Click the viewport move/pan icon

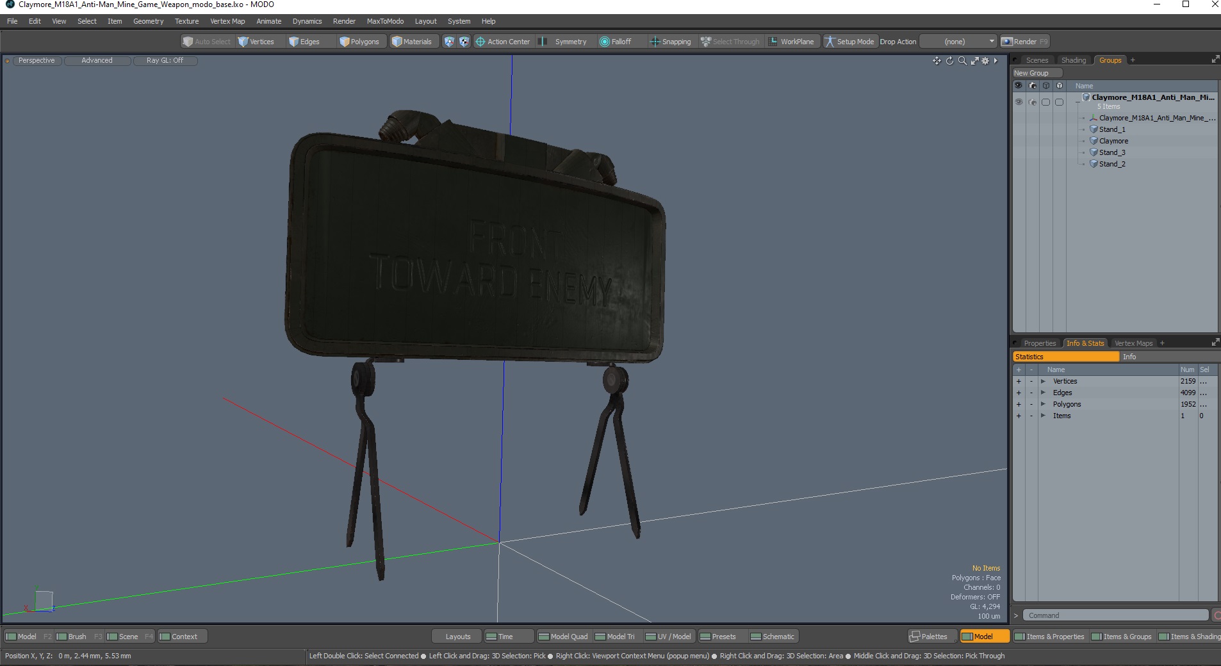pos(937,61)
